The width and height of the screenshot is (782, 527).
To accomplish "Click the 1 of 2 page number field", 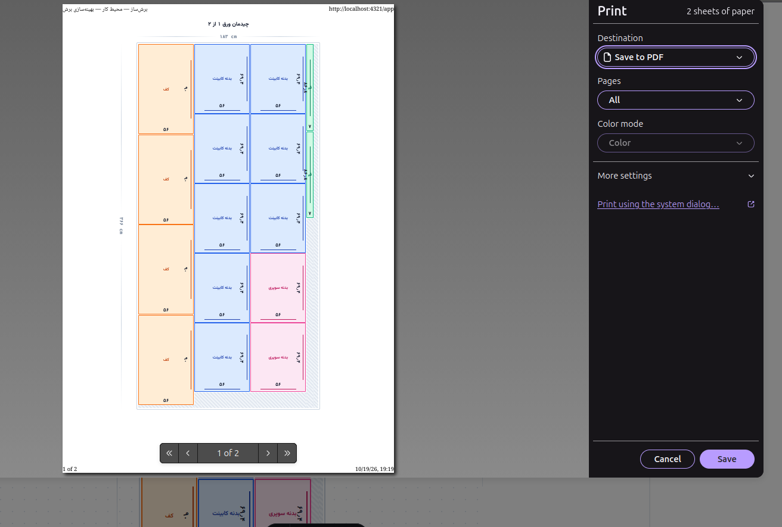I will [x=228, y=453].
